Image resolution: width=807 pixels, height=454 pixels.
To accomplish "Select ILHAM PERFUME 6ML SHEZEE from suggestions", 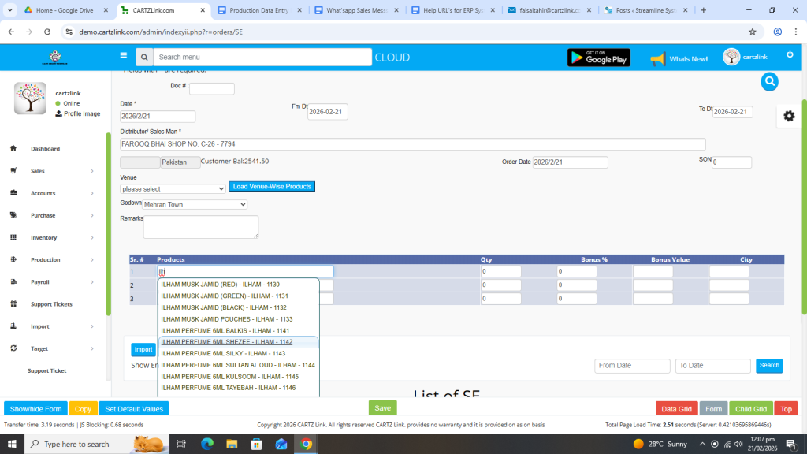I will [x=227, y=342].
